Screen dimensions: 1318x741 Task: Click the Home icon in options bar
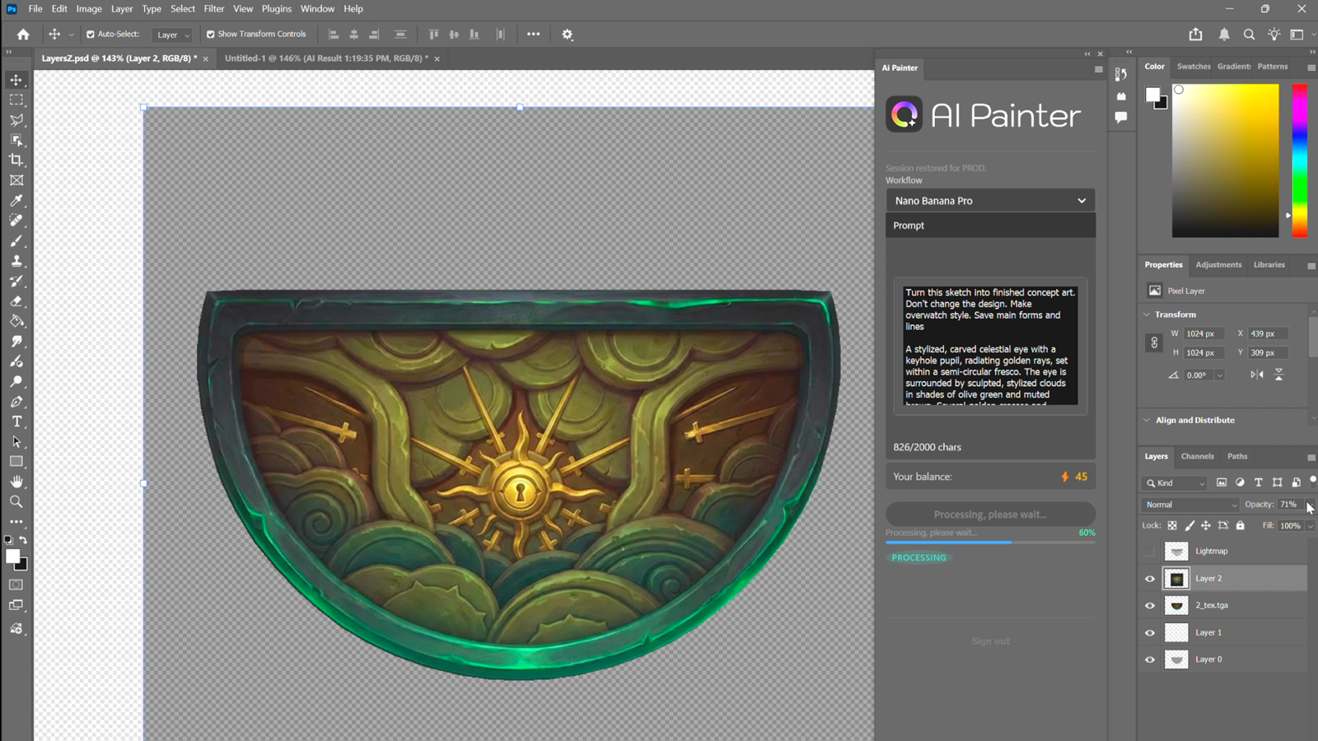click(x=23, y=35)
